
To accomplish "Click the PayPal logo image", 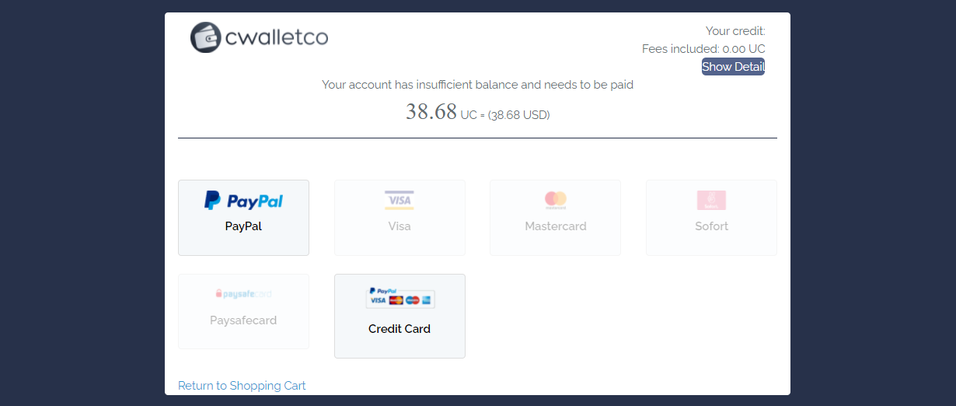I will 243,201.
